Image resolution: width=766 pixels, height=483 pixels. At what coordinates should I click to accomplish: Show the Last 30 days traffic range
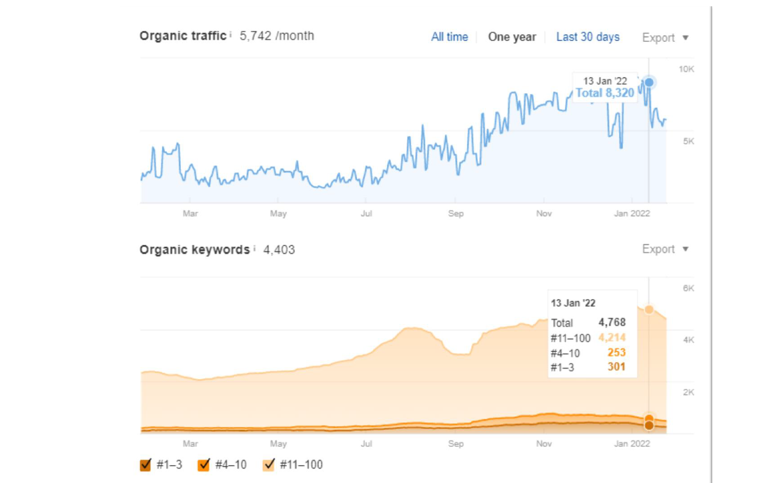(587, 37)
